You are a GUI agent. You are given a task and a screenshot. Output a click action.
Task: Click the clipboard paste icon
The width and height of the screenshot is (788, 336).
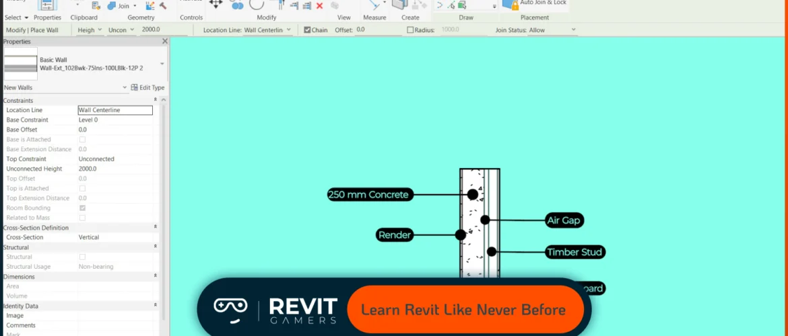pos(96,6)
